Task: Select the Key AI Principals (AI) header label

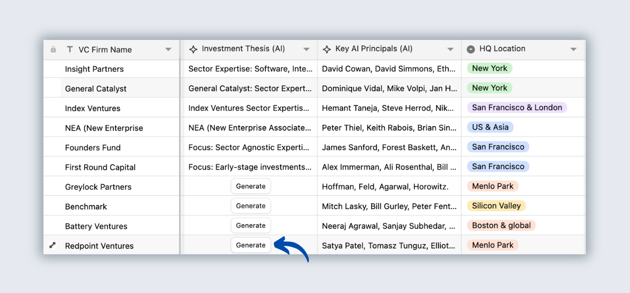Action: [x=374, y=49]
